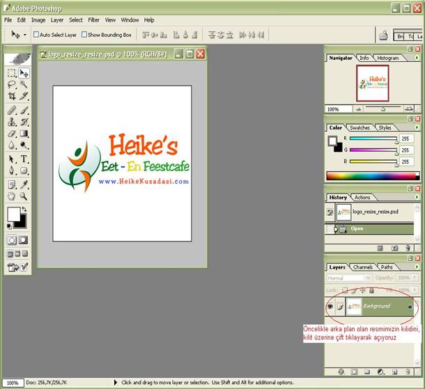Select the Brush tool

(24, 110)
